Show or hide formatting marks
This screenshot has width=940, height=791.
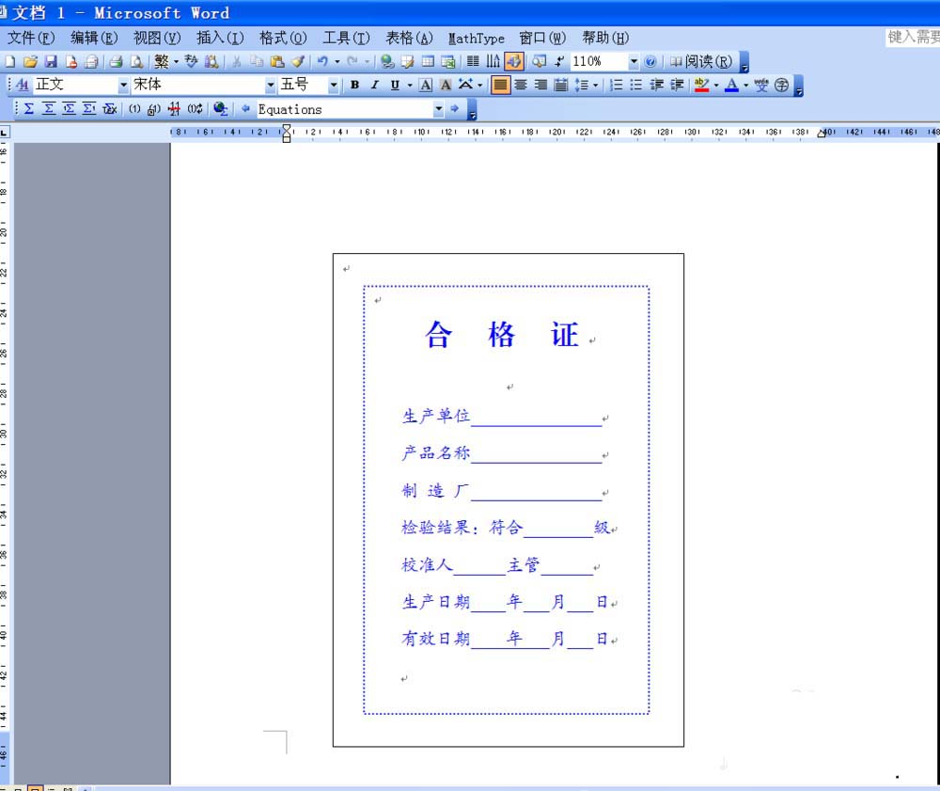coord(559,62)
